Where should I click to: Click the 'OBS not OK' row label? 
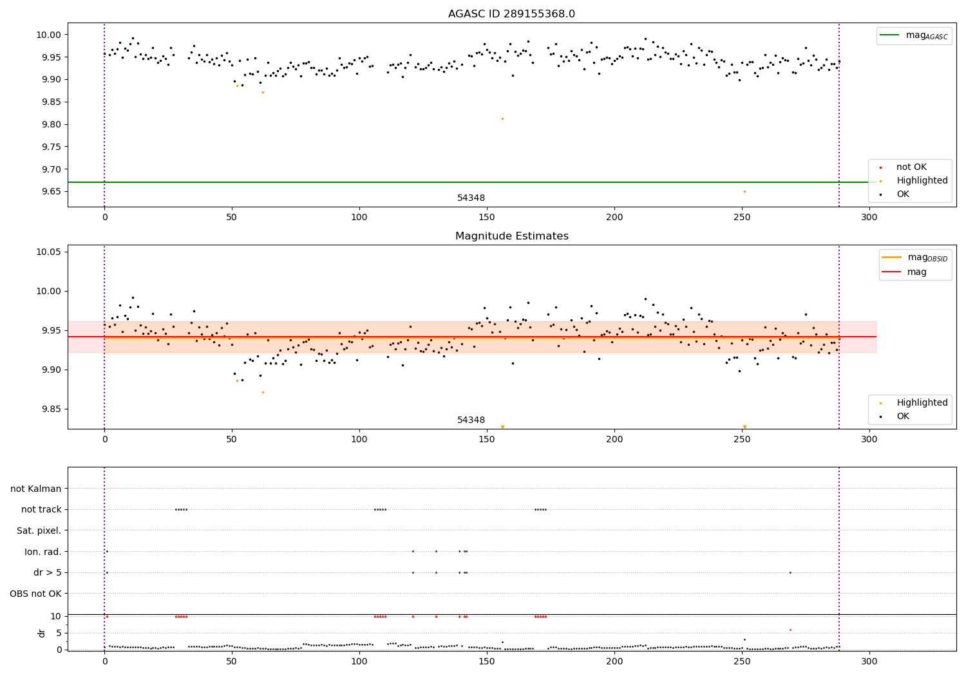(35, 594)
